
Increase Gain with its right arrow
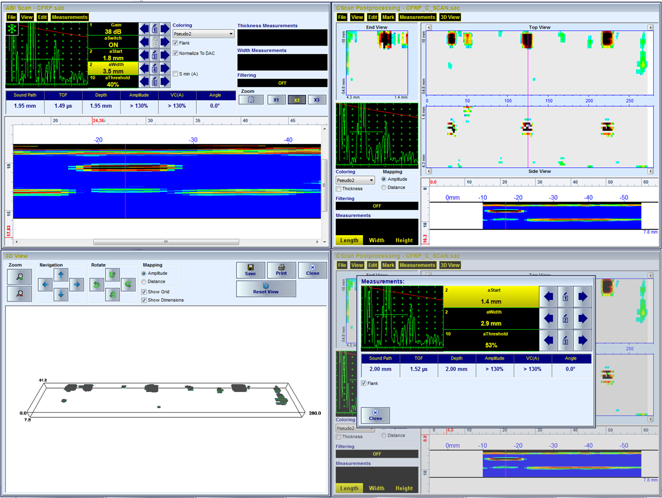click(x=165, y=29)
